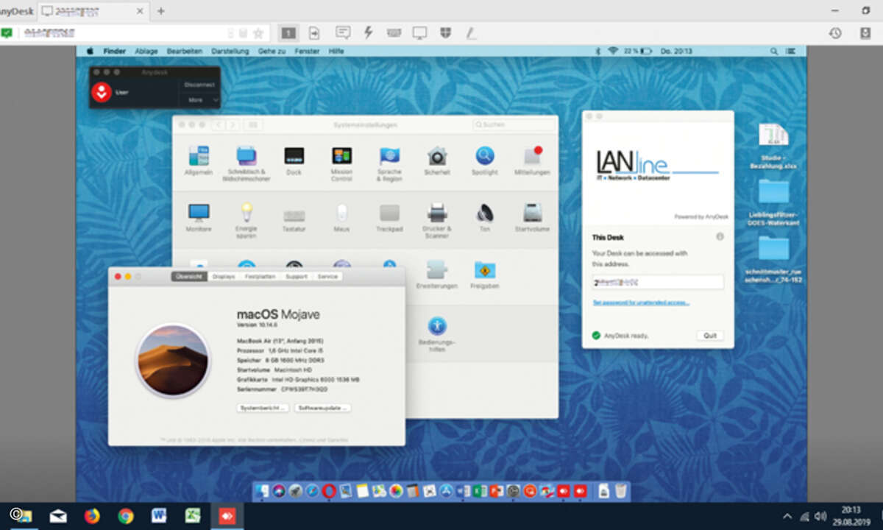Open the Fenster menu
Screen dimensions: 883x530
click(308, 52)
